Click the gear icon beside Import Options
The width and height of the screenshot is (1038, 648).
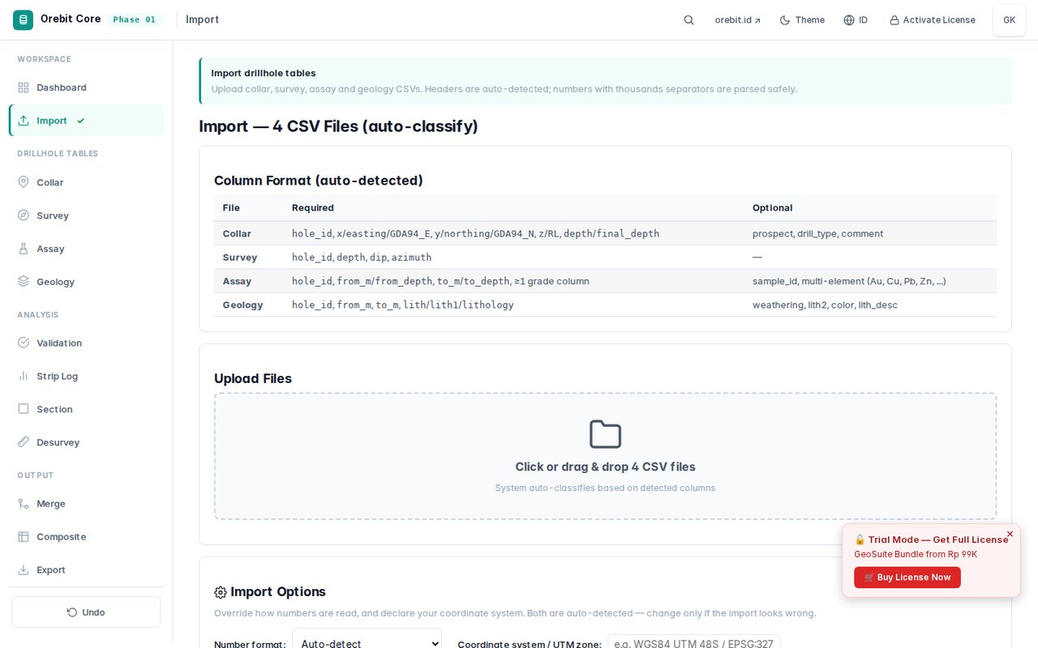tap(221, 593)
